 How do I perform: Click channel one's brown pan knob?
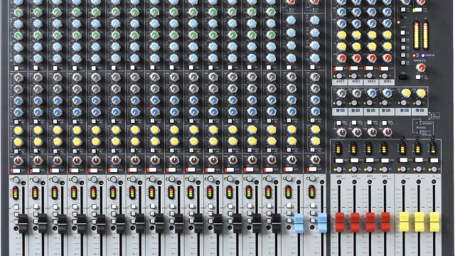tap(18, 160)
